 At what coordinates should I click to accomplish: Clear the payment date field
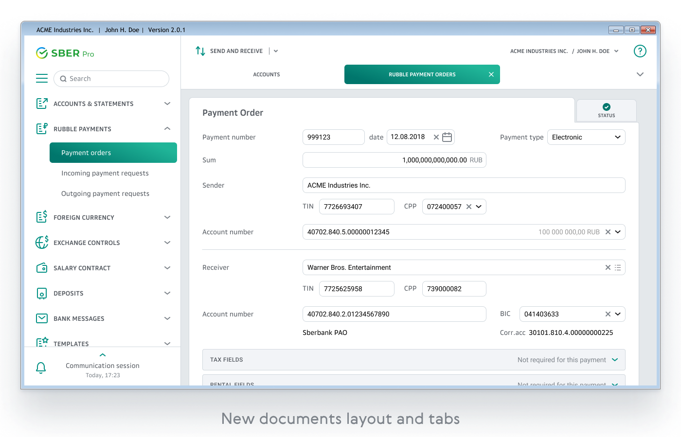pos(436,137)
